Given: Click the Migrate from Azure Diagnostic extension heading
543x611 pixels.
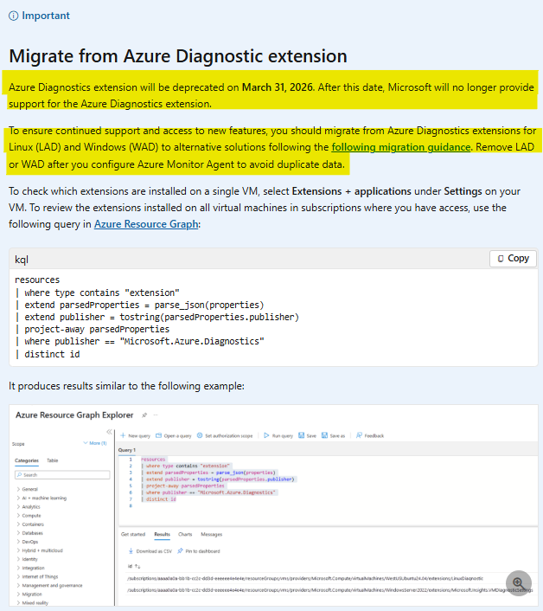Looking at the screenshot, I should [x=178, y=55].
